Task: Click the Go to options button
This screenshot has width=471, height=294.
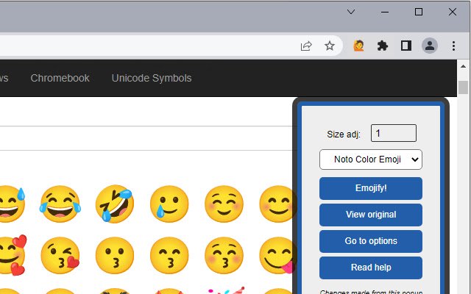Action: point(371,241)
